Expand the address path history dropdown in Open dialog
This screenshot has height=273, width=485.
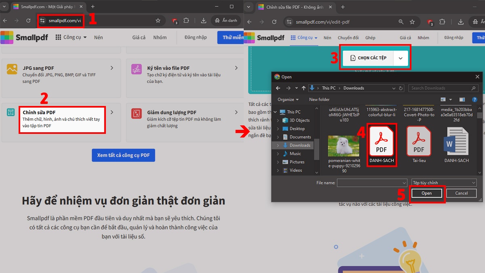pyautogui.click(x=394, y=88)
